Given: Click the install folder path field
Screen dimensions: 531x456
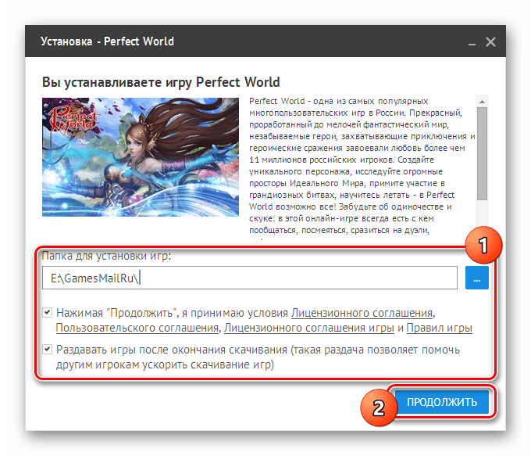Looking at the screenshot, I should point(250,278).
